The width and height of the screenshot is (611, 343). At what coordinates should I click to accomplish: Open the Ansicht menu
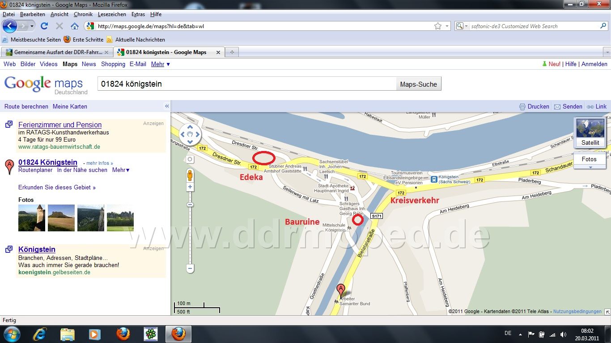(59, 14)
